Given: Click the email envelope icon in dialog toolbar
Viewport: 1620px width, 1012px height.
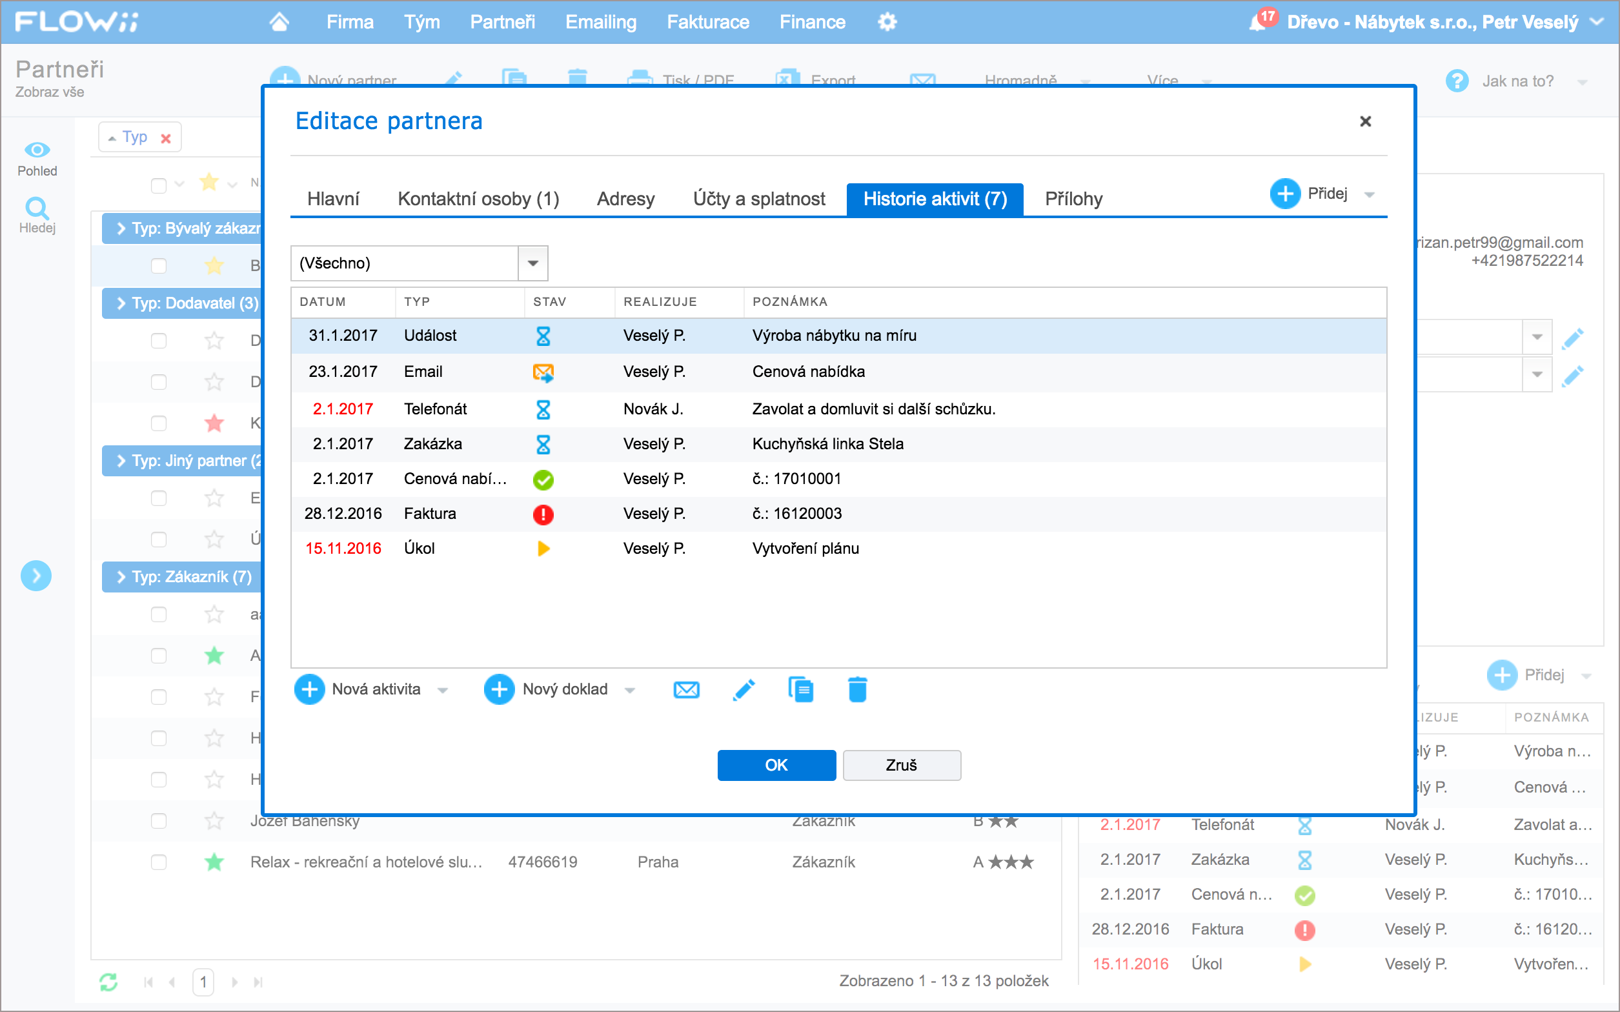Looking at the screenshot, I should tap(687, 689).
